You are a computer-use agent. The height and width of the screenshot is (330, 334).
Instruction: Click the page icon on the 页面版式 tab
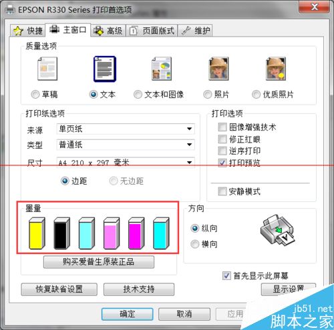[x=134, y=31]
